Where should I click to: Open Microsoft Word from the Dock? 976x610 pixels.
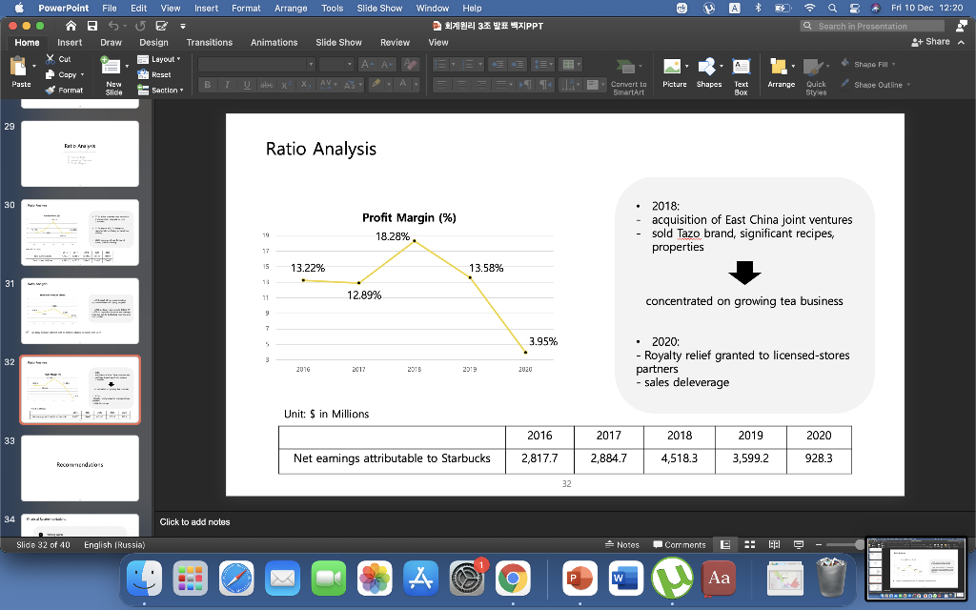(x=626, y=579)
